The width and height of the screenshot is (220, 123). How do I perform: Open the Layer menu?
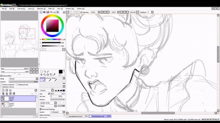click(31, 9)
